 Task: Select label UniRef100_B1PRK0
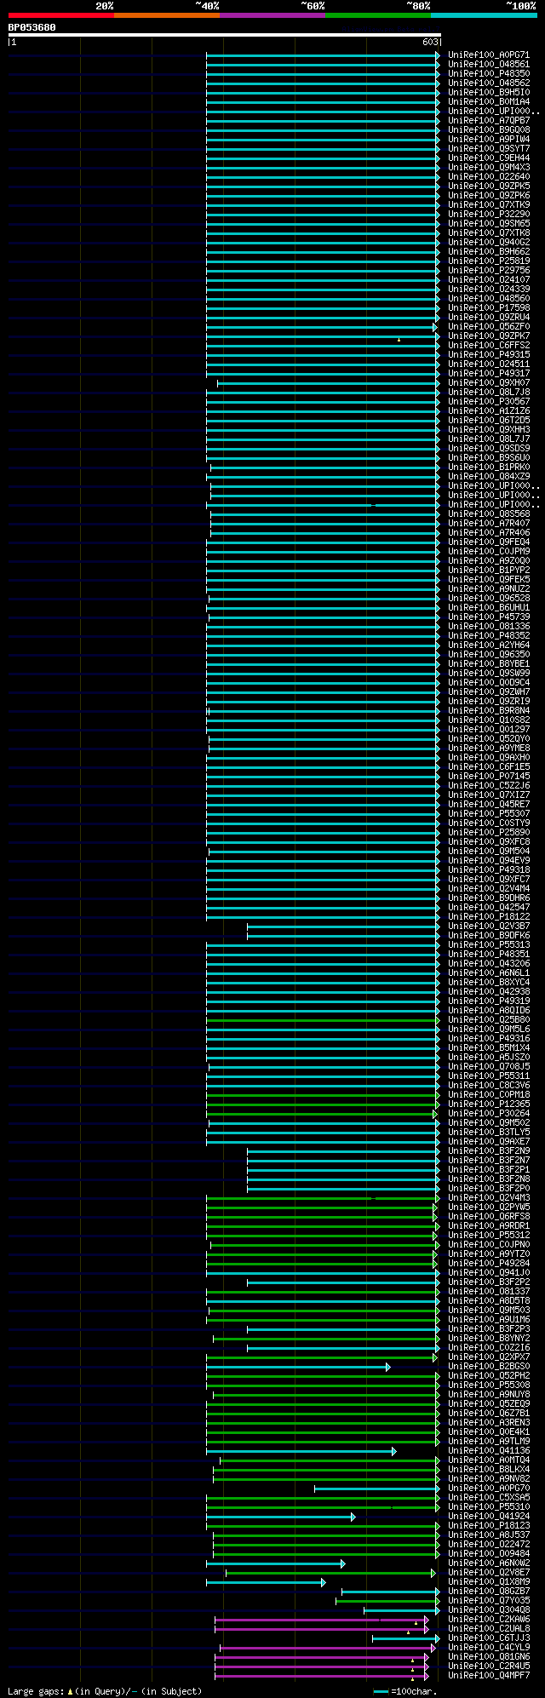(x=489, y=468)
